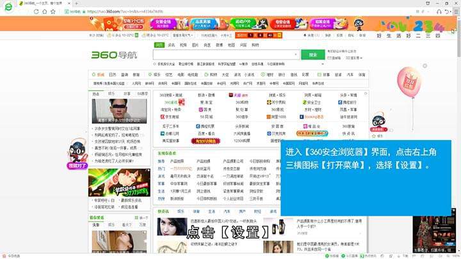
Task: Click the reload page icon
Action: (36, 12)
